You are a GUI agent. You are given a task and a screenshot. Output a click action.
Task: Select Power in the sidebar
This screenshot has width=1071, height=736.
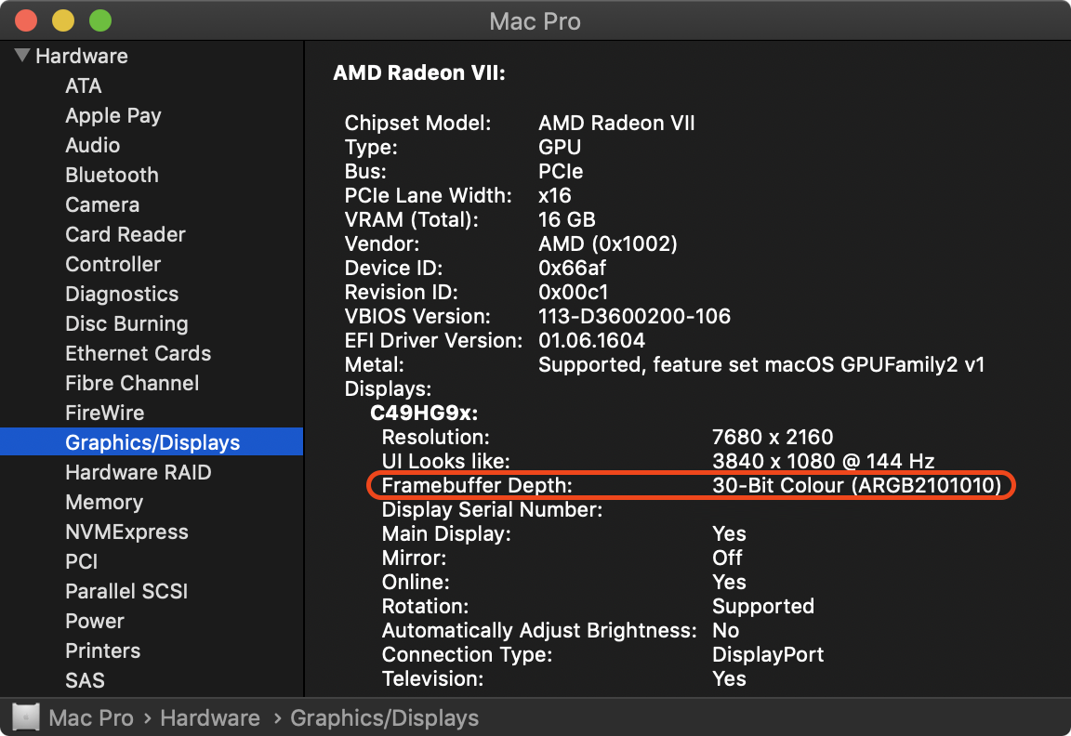click(x=95, y=622)
